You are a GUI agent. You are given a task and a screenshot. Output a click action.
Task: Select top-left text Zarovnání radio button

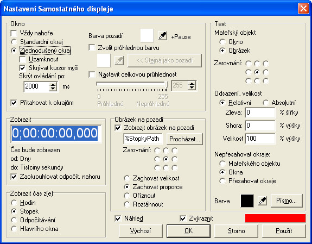pyautogui.click(x=248, y=64)
